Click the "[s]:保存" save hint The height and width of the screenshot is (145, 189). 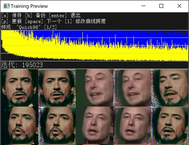pyautogui.click(x=11, y=15)
